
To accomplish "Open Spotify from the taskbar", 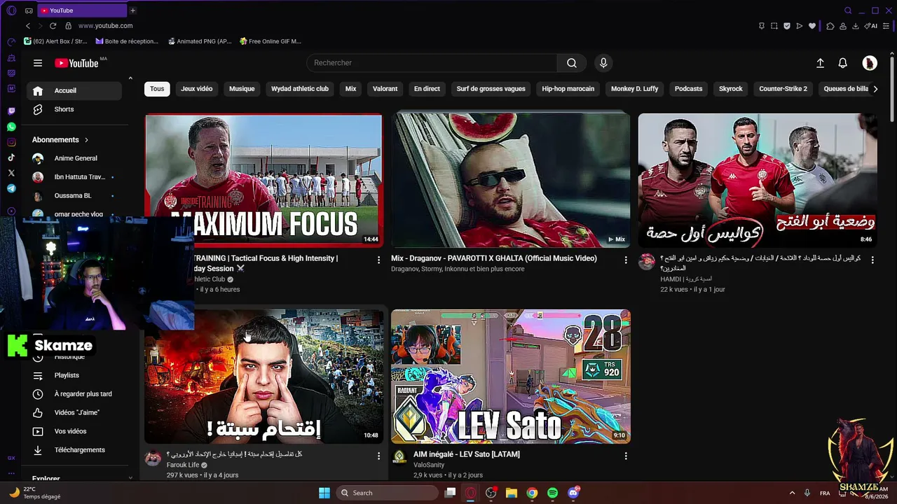I will 553,493.
